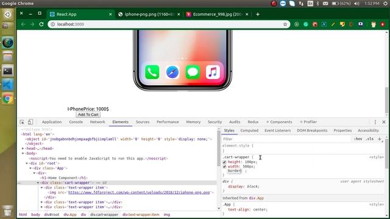Select div.App in the breadcrumb bar
The width and height of the screenshot is (390, 219).
coord(70,215)
